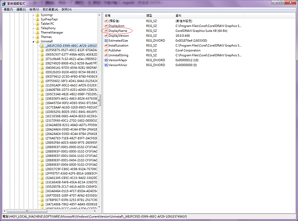Open the 說明(H) menu

pyautogui.click(x=67, y=9)
